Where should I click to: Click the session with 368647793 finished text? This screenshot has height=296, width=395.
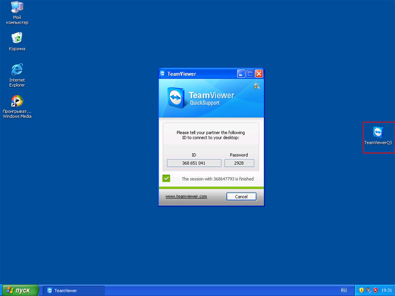pyautogui.click(x=218, y=179)
